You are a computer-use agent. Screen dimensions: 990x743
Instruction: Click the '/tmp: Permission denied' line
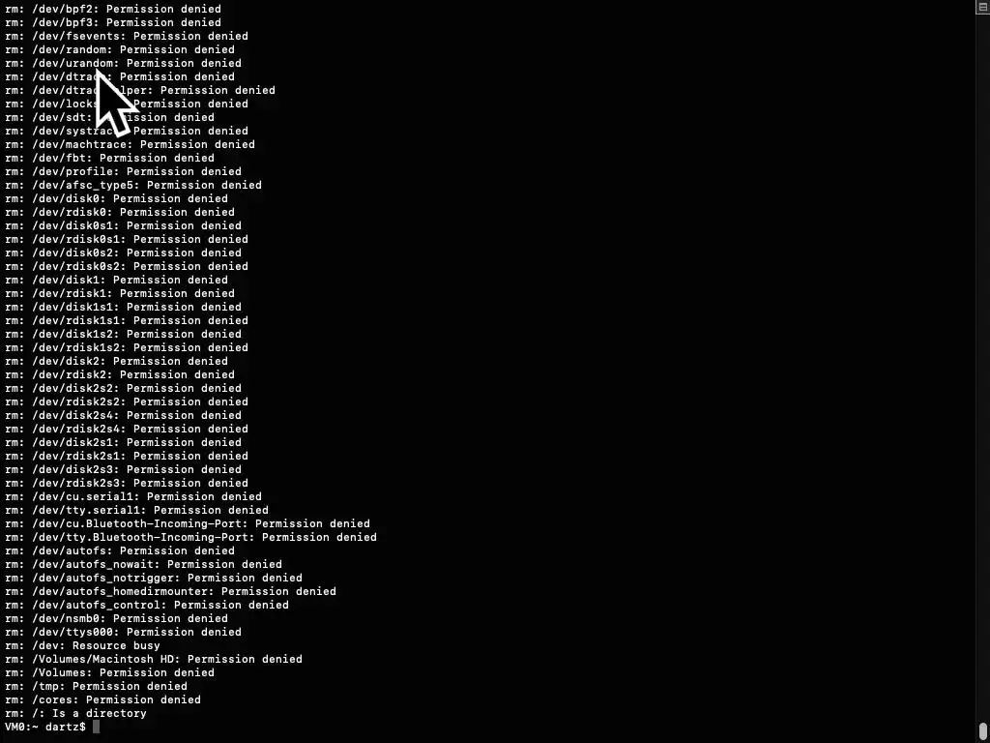[x=96, y=686]
